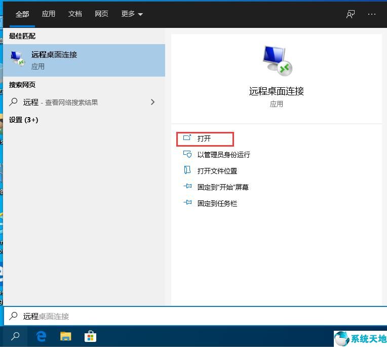Expand the 设置 (3+) section
The width and height of the screenshot is (387, 347).
pos(24,120)
